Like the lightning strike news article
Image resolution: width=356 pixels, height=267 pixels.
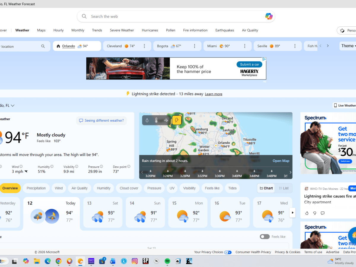click(x=307, y=213)
